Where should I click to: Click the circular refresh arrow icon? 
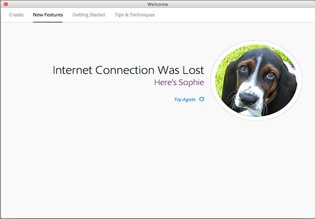pyautogui.click(x=202, y=99)
